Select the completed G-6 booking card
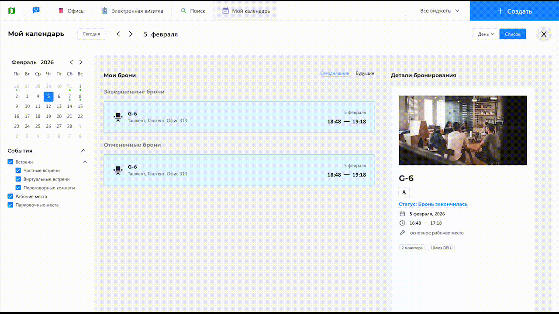559x314 pixels. click(x=239, y=117)
